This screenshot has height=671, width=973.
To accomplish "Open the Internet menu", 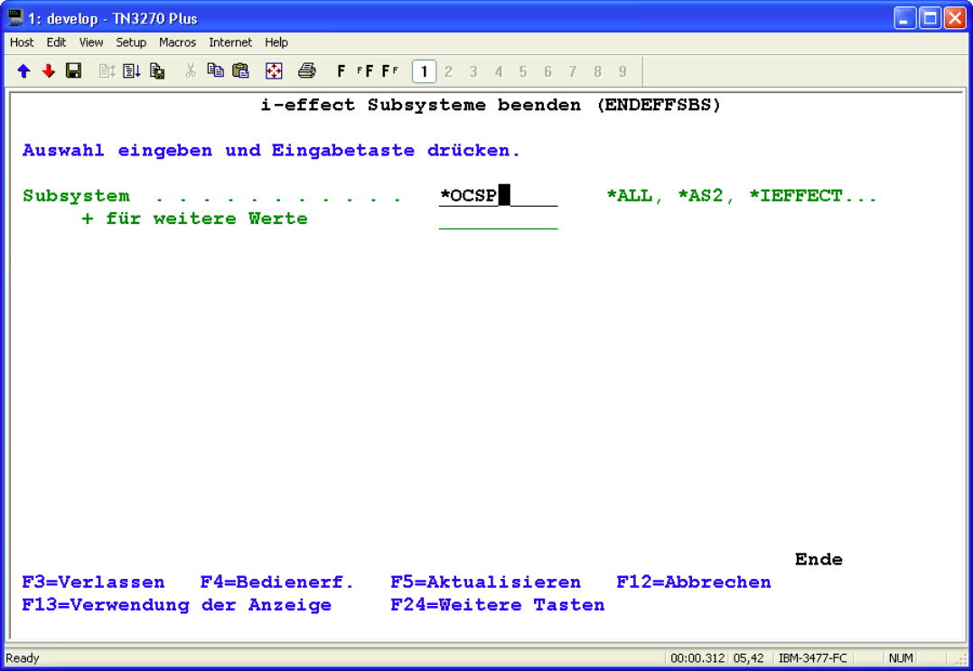I will tap(230, 42).
